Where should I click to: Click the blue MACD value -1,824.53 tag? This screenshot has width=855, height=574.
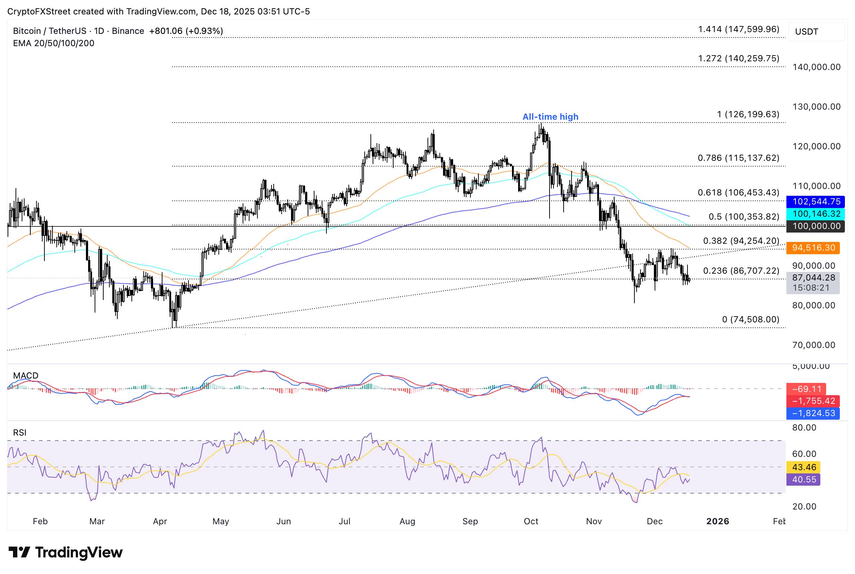point(812,413)
